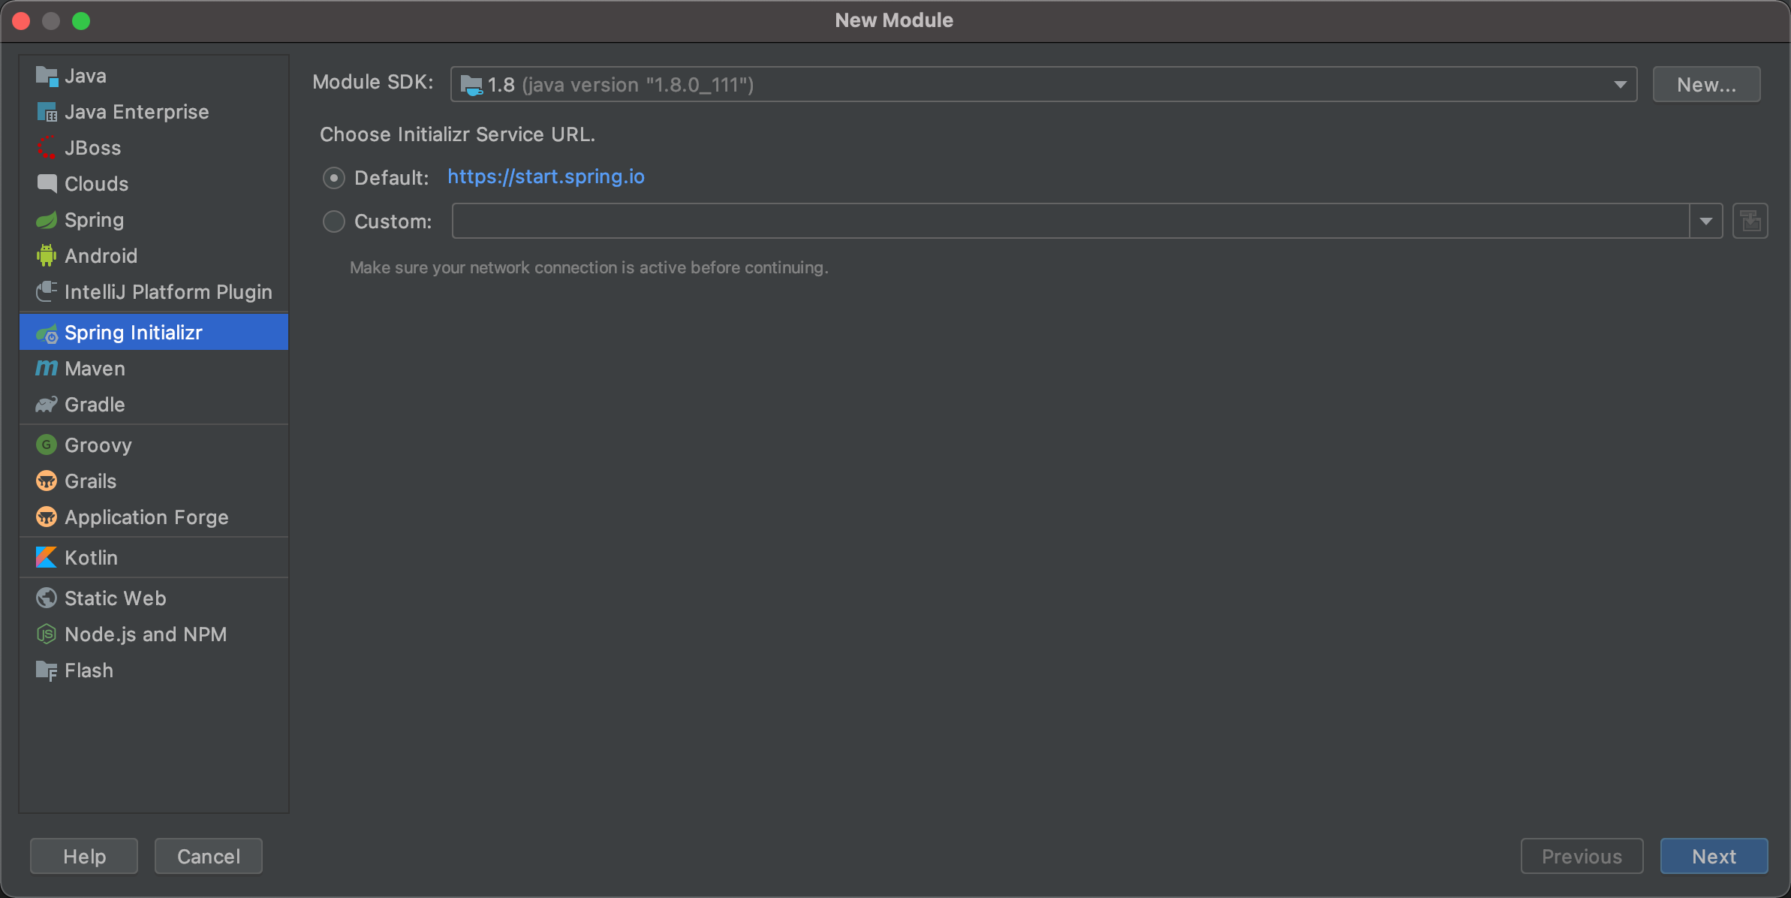Select the Default URL radio button
Image resolution: width=1791 pixels, height=898 pixels.
tap(334, 178)
